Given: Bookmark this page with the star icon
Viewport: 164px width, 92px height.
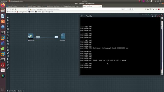Looking at the screenshot, I should [x=132, y=9].
